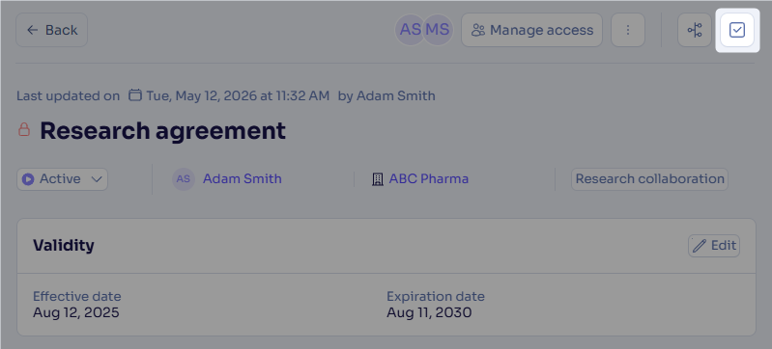The width and height of the screenshot is (772, 349).
Task: Go back using the Back button
Action: [x=52, y=30]
